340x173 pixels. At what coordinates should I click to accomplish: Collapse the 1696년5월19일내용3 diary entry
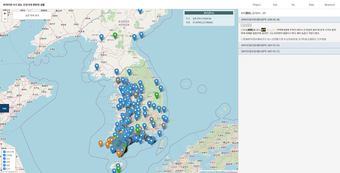tap(289, 19)
